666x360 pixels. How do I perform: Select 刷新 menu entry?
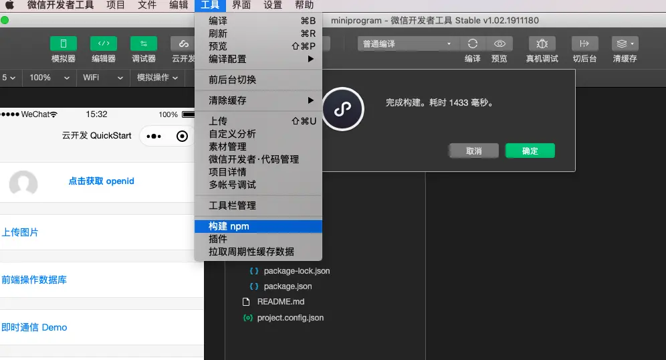click(x=258, y=33)
